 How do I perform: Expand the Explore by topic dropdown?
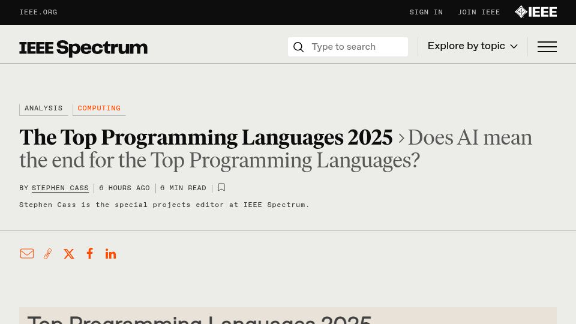[472, 46]
